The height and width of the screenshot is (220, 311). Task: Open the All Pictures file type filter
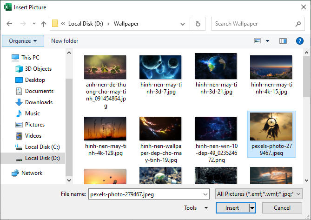tap(259, 194)
